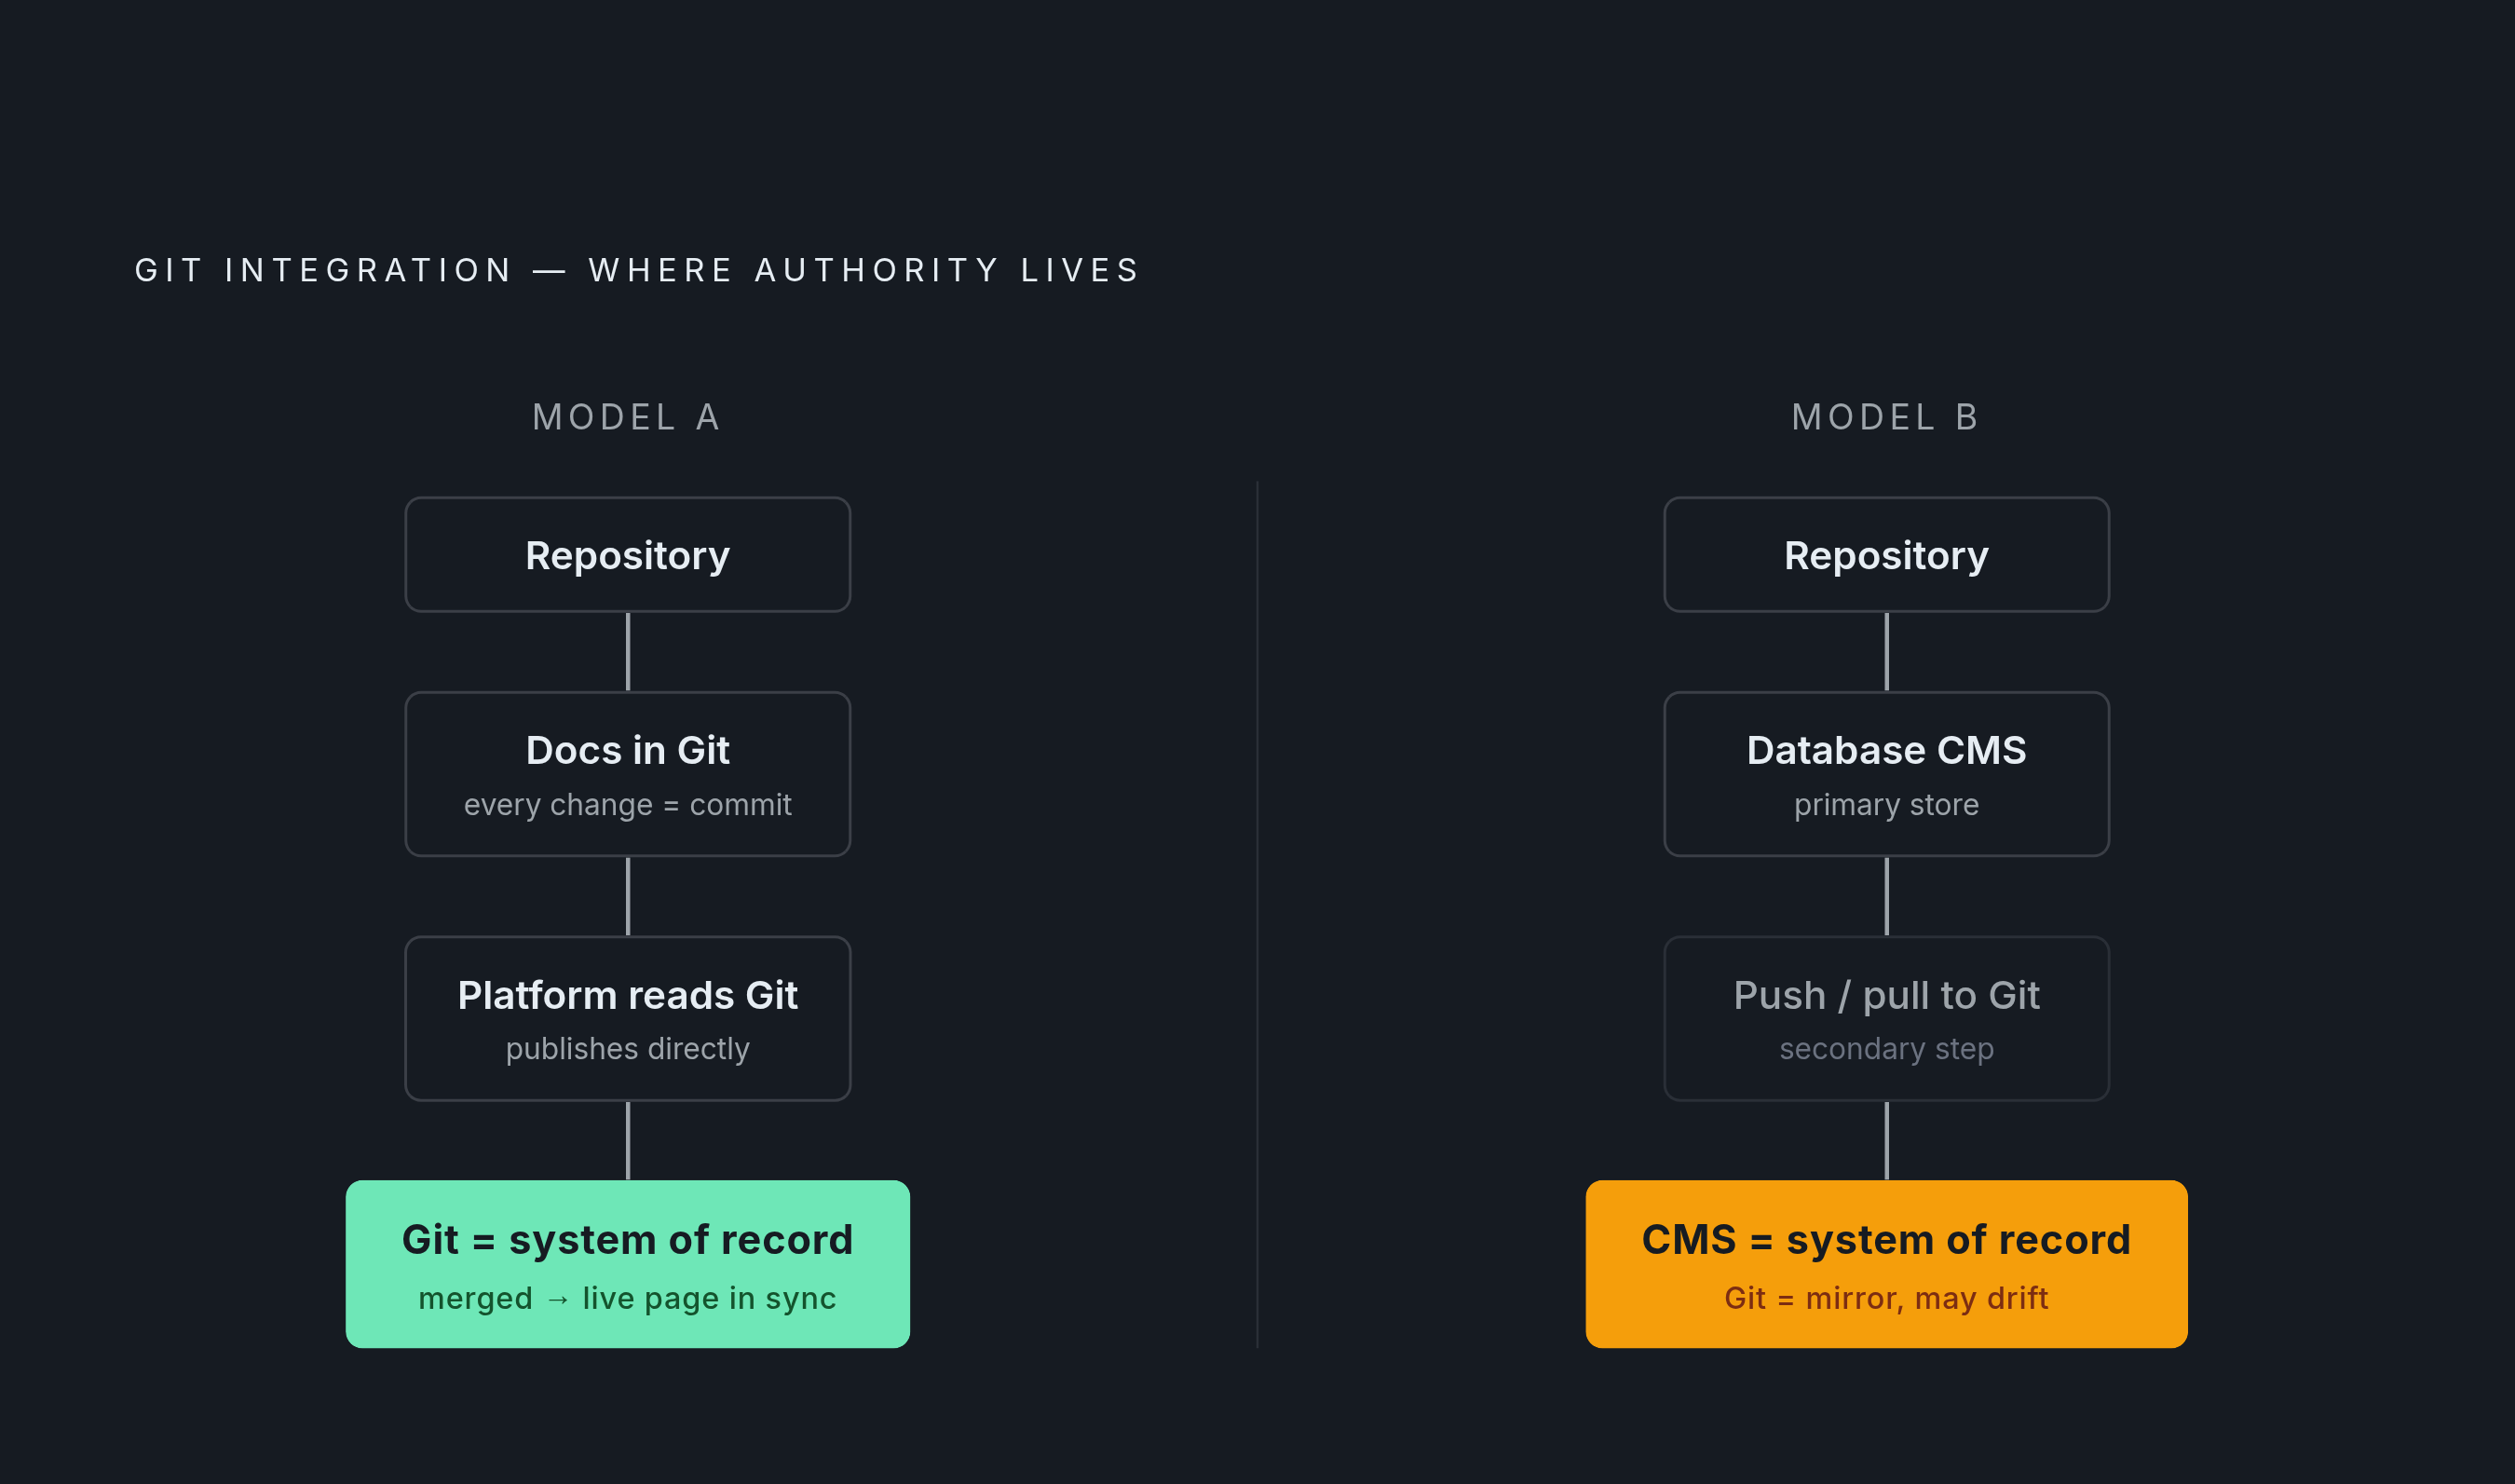The width and height of the screenshot is (2515, 1484).
Task: Click 'Git = mirror, may drift' text
Action: [x=1886, y=1298]
